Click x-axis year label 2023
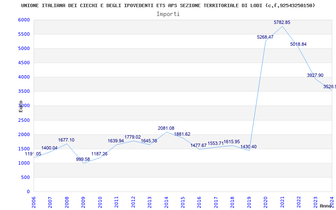The height and width of the screenshot is (210, 336). point(315,202)
